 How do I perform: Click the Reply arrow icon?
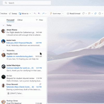[x=35, y=14]
